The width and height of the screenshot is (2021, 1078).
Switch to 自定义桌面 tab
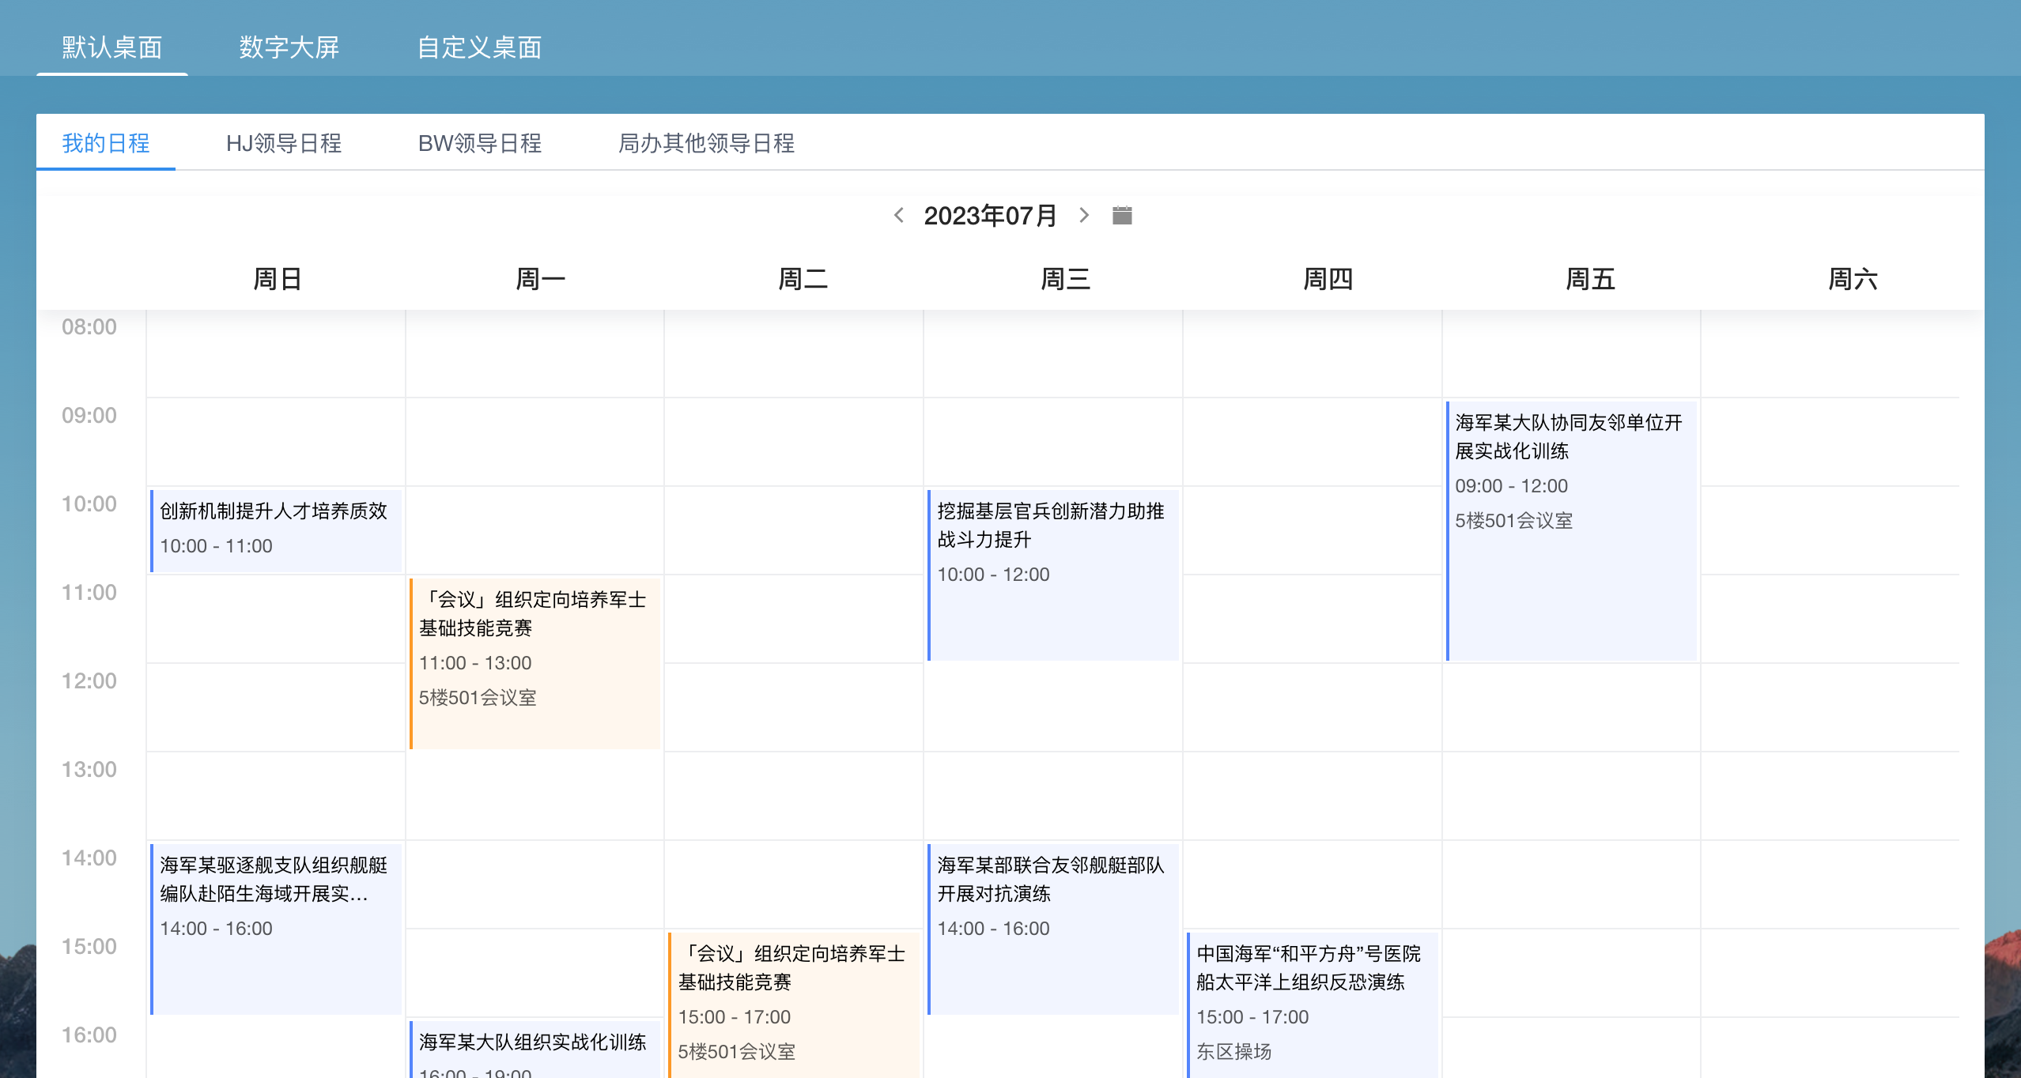479,47
